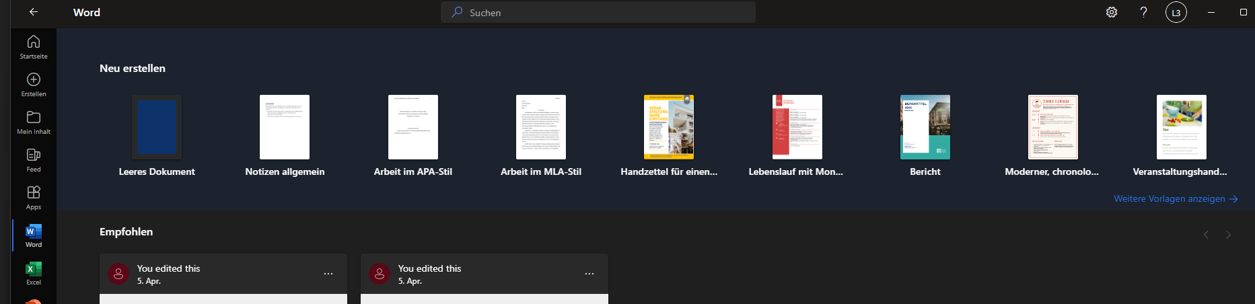Click the Neu erstellen heading

tap(133, 68)
